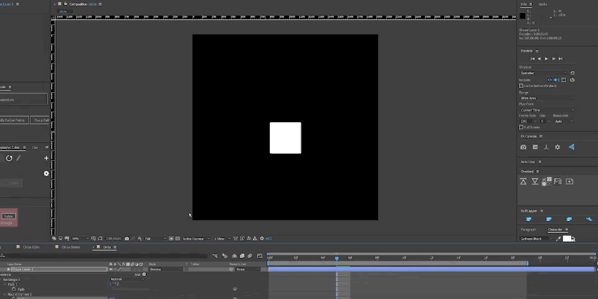Click the FX Console camera snapshot icon
Image resolution: width=598 pixels, height=299 pixels.
tap(523, 147)
